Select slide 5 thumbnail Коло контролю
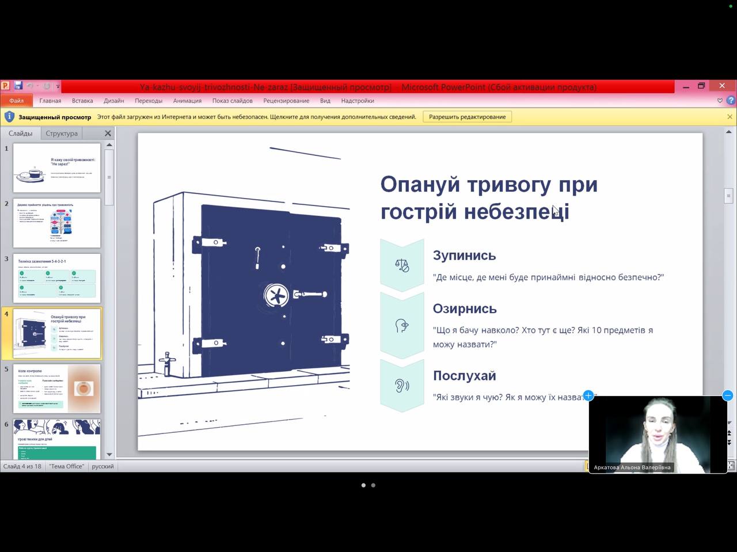The height and width of the screenshot is (552, 737). [57, 388]
